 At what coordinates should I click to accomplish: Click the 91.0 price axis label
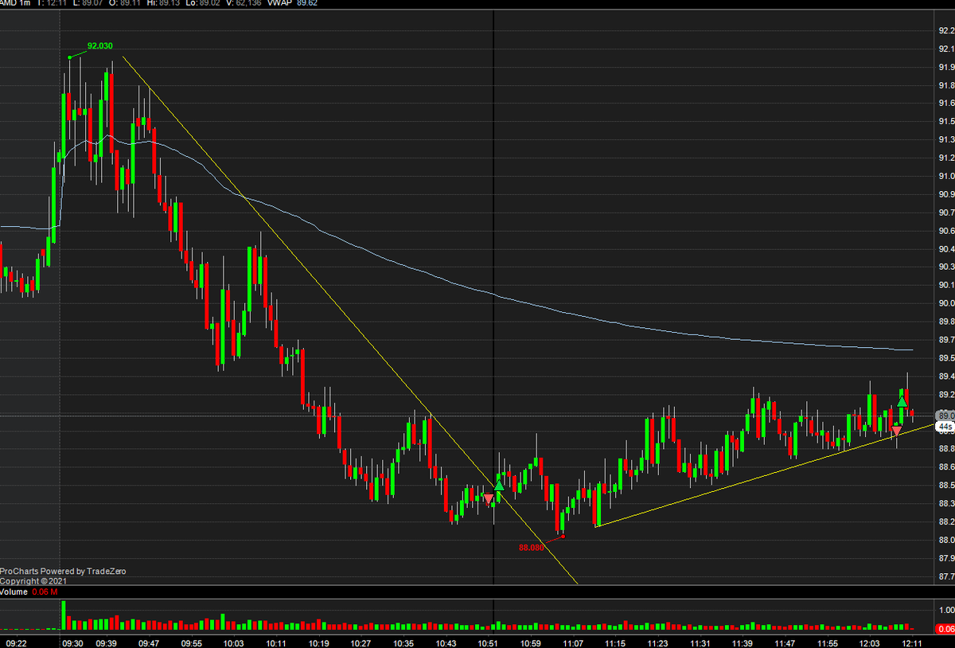pos(946,176)
